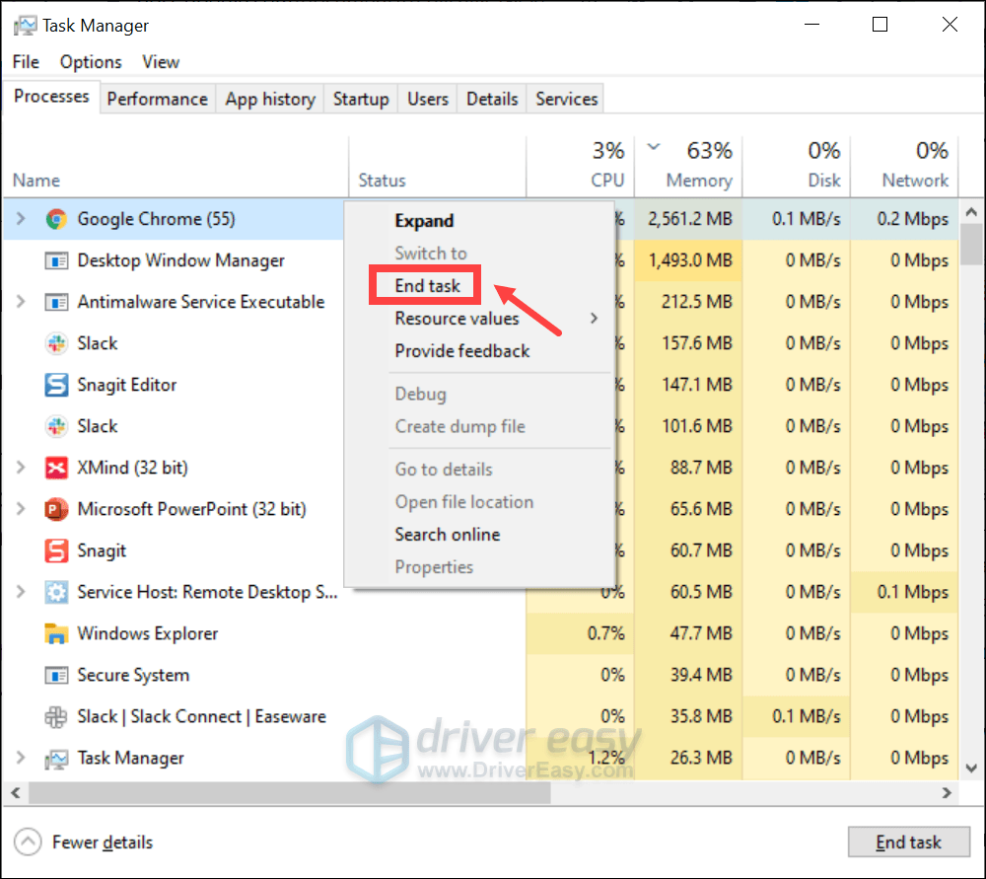Expand the Antimalware Service Executable row

pos(21,302)
